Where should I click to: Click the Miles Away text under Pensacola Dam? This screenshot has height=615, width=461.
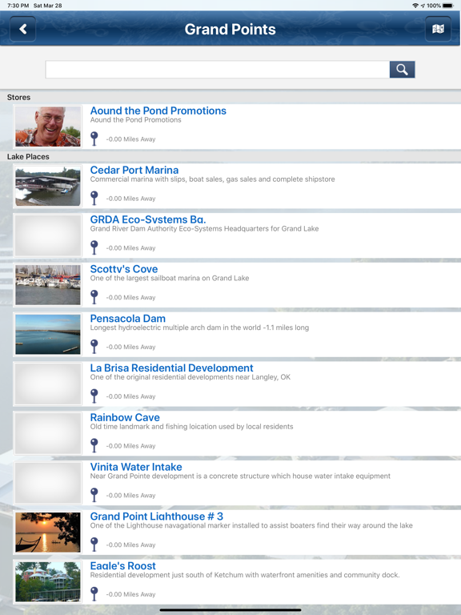131,347
